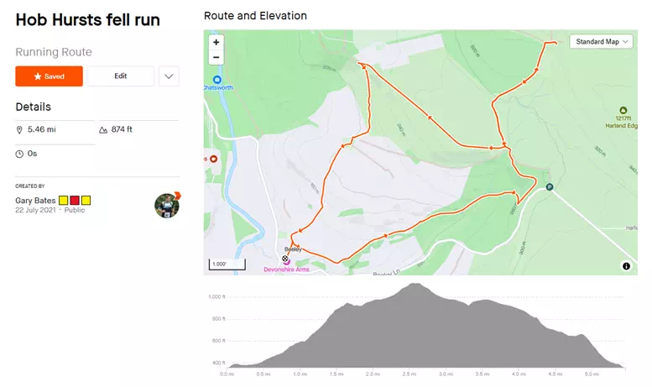652x387 pixels.
Task: Click the elevation gain mountain icon
Action: [103, 130]
